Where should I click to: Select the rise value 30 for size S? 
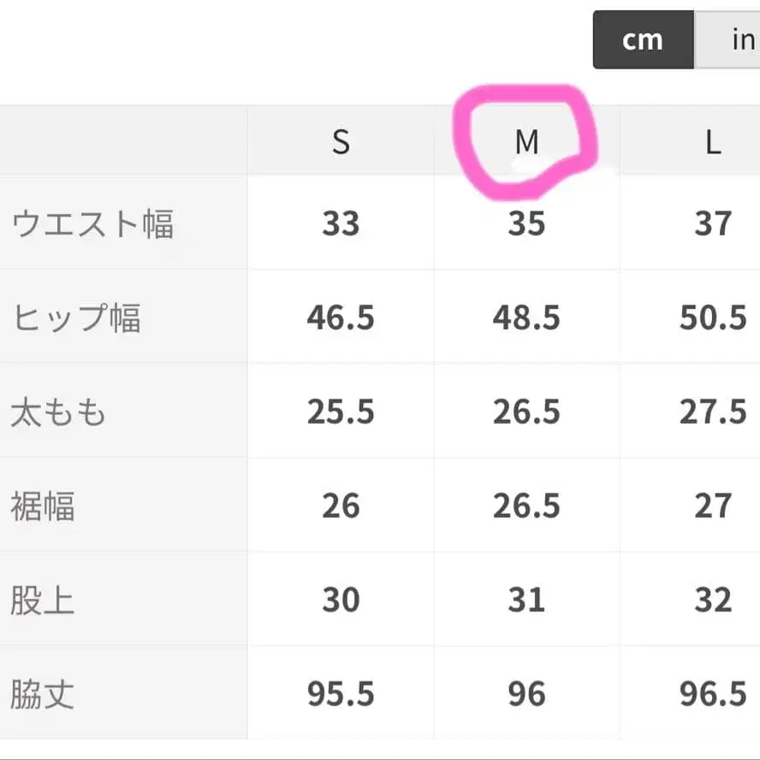click(341, 599)
